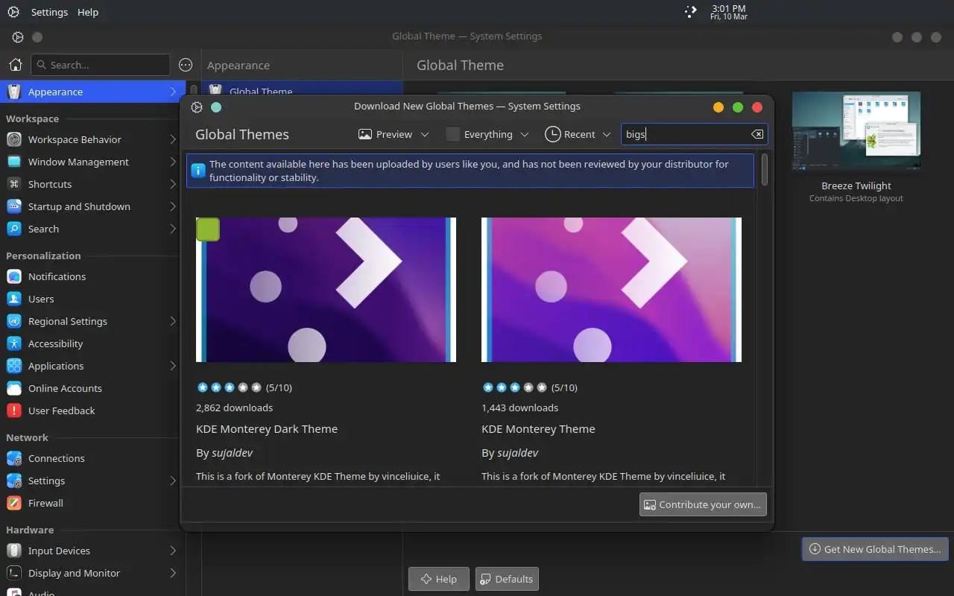Click the green installed badge on KDE Monterey Dark
Image resolution: width=954 pixels, height=596 pixels.
tap(208, 229)
